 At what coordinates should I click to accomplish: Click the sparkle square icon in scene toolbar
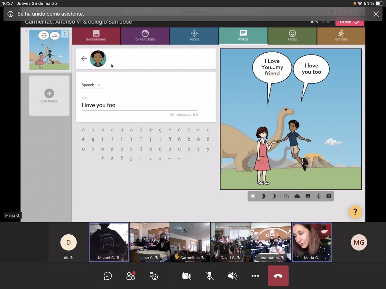pos(287,196)
